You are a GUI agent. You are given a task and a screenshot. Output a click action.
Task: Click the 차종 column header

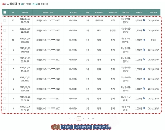[x=88, y=12]
